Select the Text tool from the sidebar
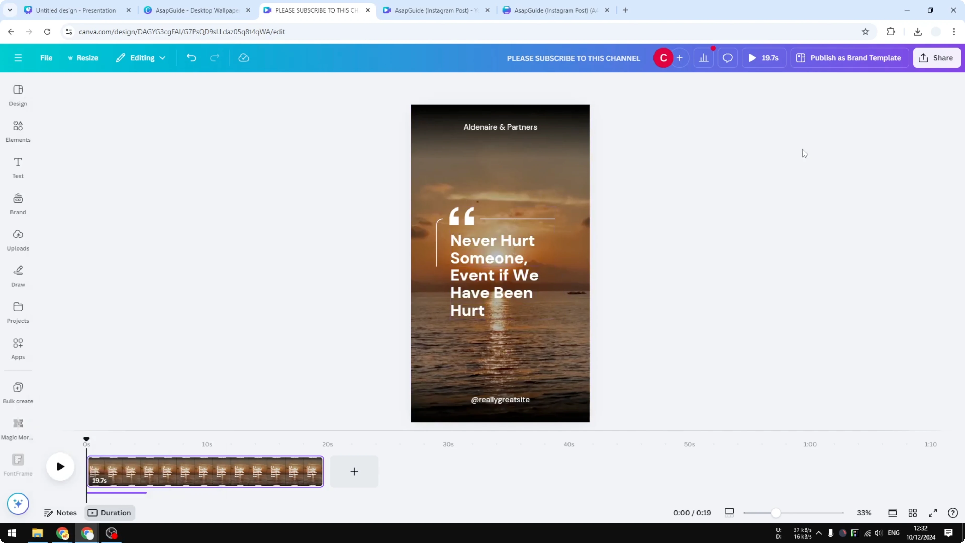Image resolution: width=965 pixels, height=543 pixels. pos(18,167)
